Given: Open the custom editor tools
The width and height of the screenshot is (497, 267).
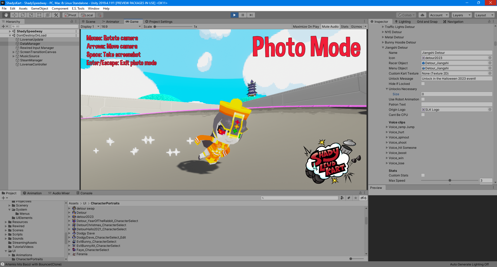Looking at the screenshot, I should [x=56, y=15].
